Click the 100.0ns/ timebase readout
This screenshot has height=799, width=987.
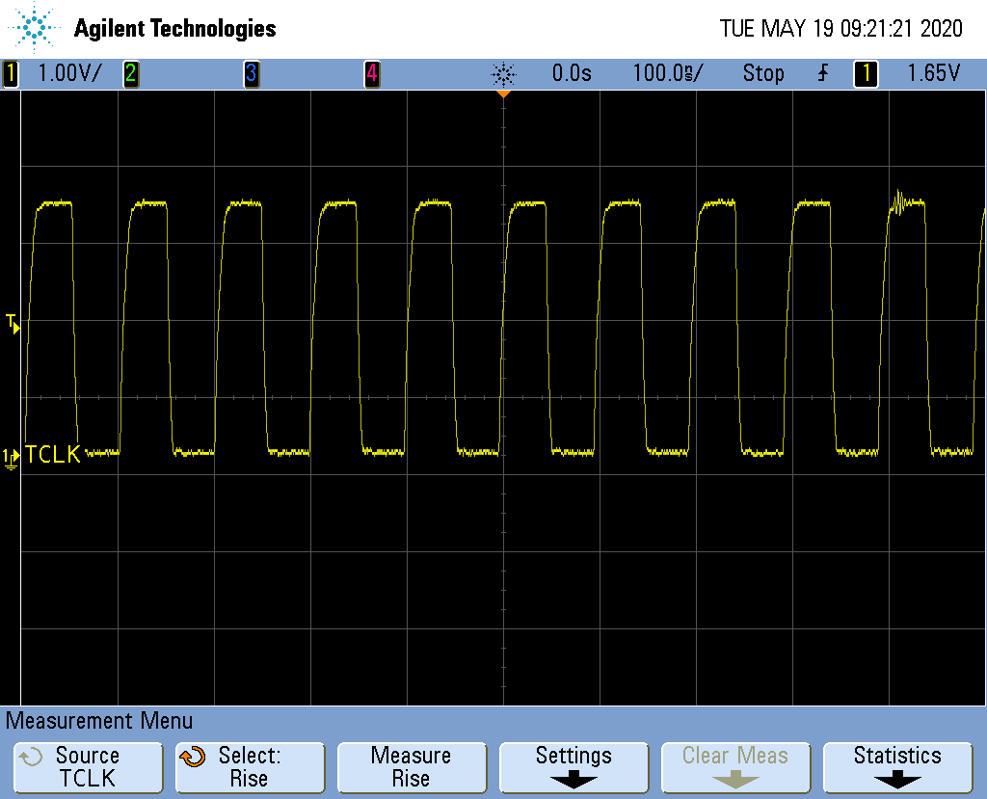(x=667, y=73)
